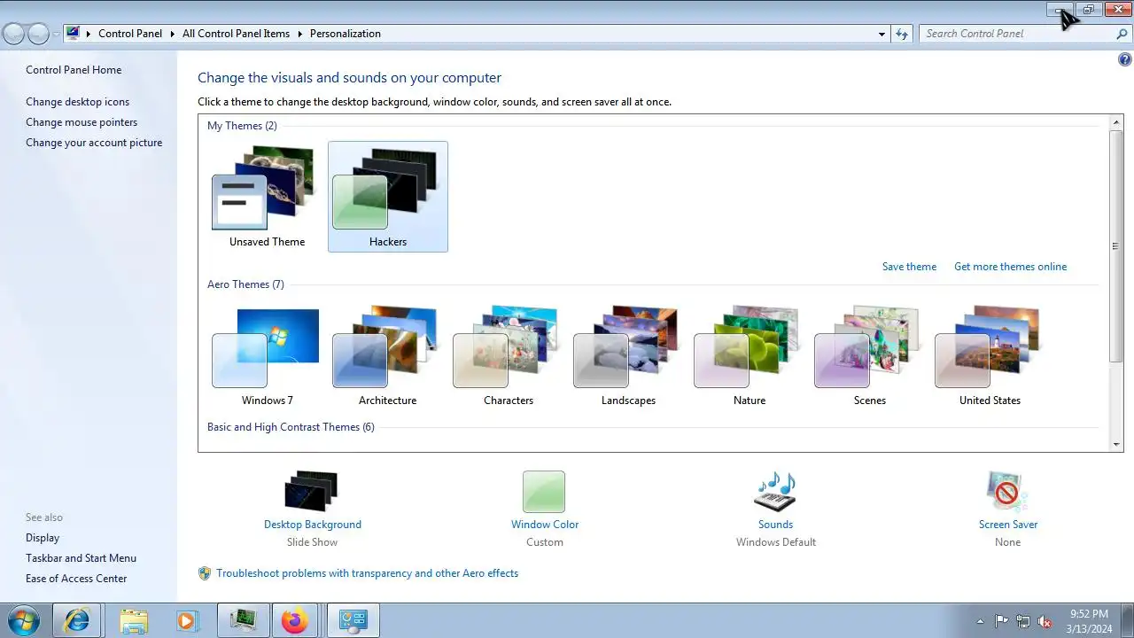Show hidden tray icons arrow
1134x638 pixels.
[x=980, y=621]
